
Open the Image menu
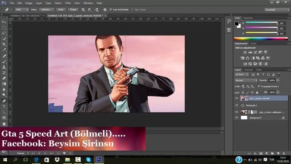29,3
